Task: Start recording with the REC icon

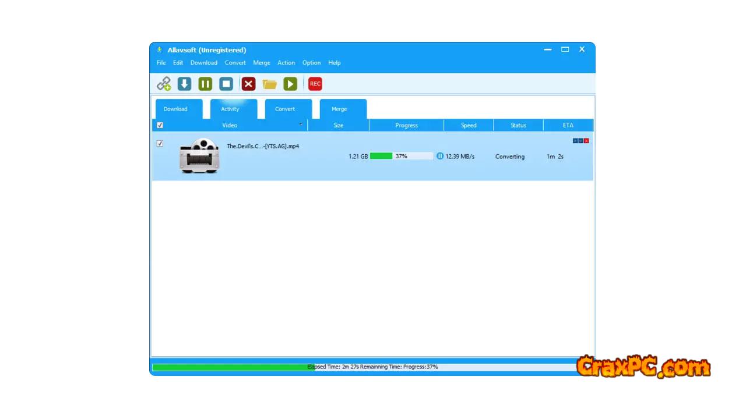Action: [x=315, y=84]
